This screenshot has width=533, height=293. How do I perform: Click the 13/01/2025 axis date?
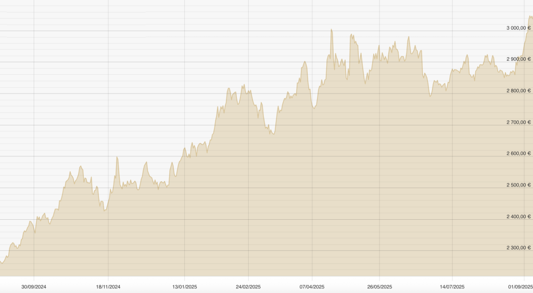point(184,286)
